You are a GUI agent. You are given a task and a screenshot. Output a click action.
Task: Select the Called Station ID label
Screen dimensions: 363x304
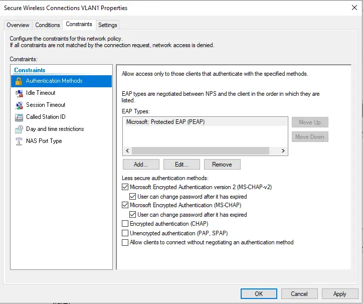[x=46, y=117]
